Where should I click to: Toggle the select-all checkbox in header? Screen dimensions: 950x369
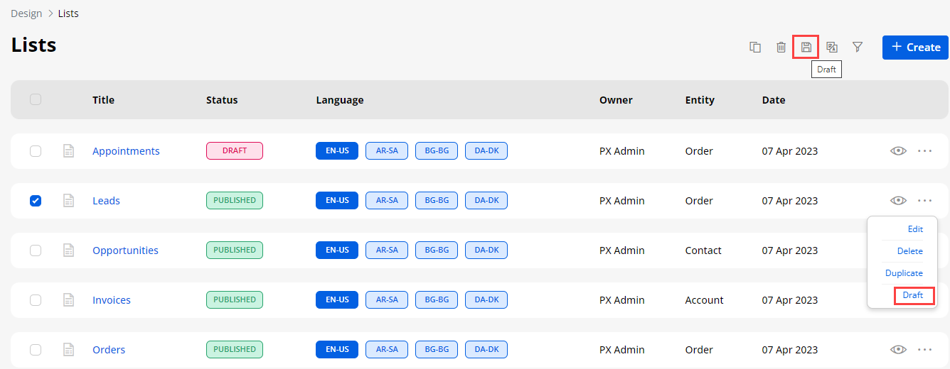(x=36, y=100)
